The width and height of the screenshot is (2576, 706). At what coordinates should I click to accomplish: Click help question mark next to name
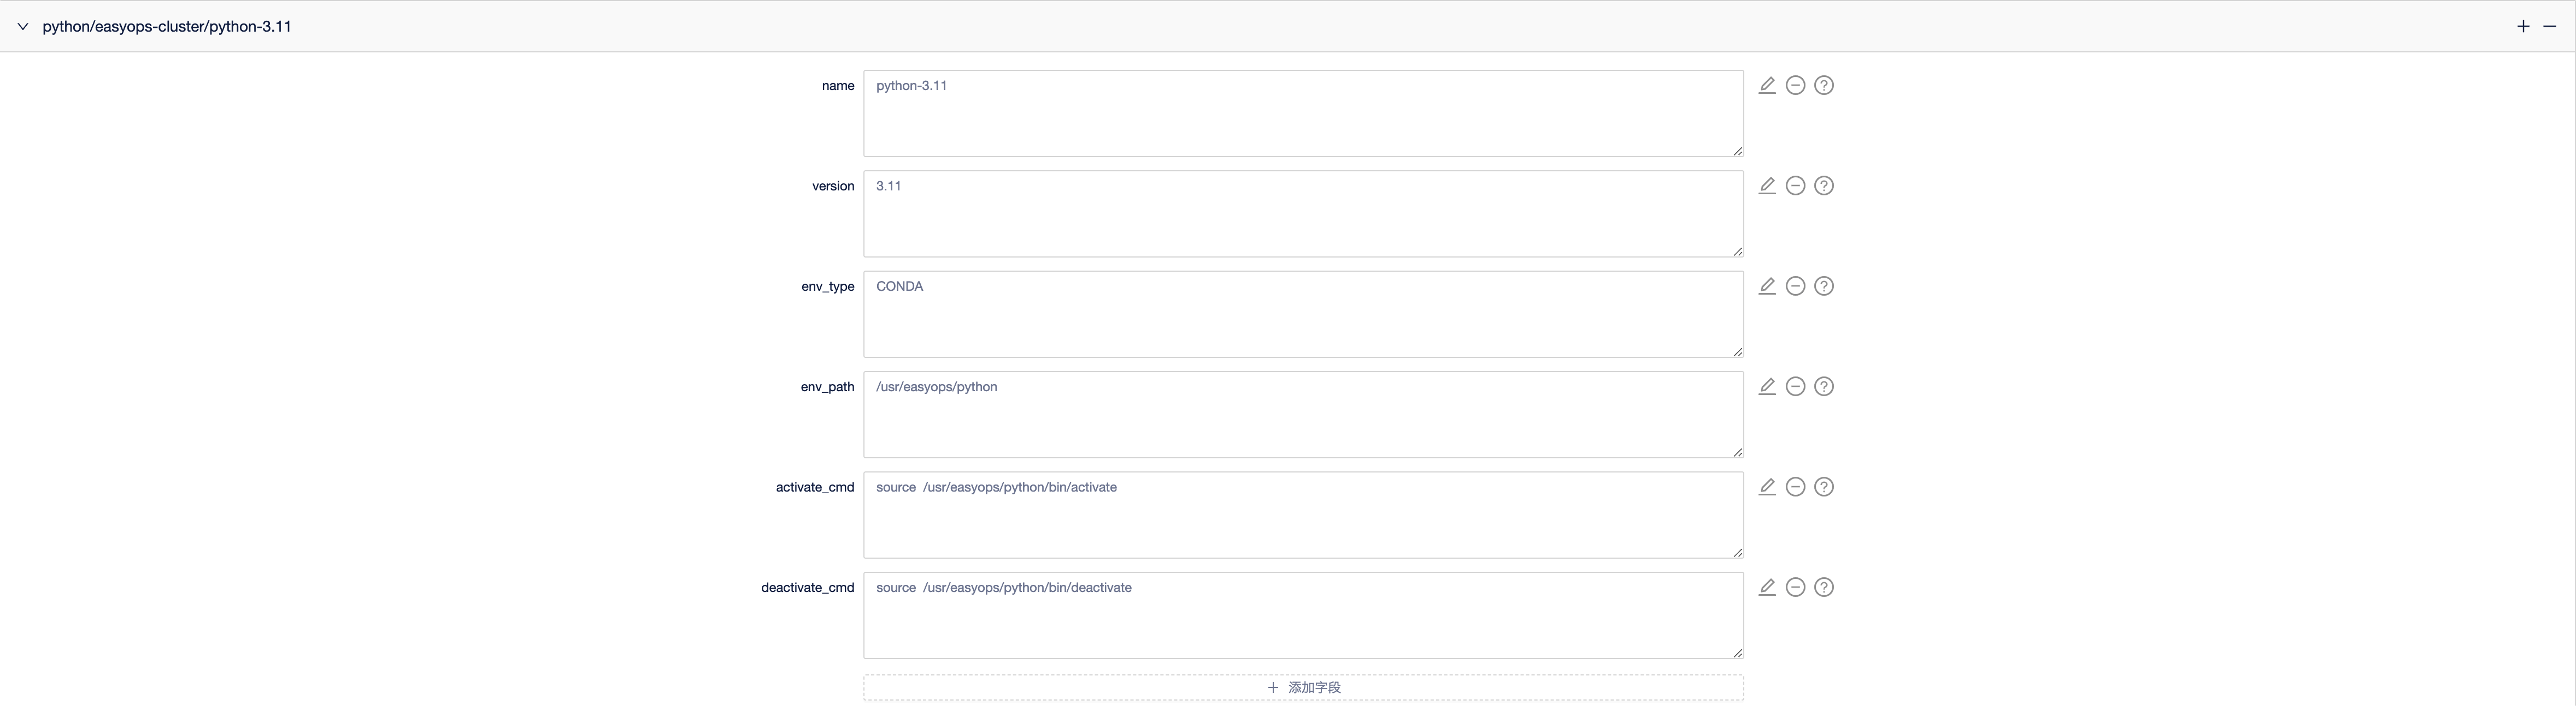pos(1824,86)
